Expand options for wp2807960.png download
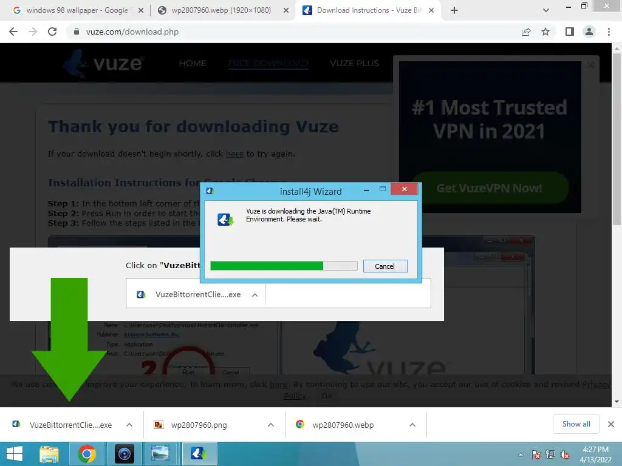This screenshot has height=466, width=622. point(271,425)
